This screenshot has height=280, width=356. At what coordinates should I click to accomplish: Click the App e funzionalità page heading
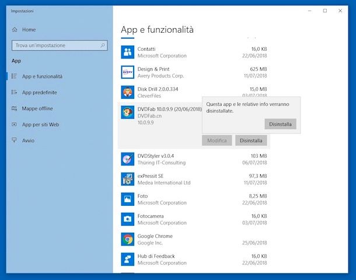pyautogui.click(x=158, y=30)
